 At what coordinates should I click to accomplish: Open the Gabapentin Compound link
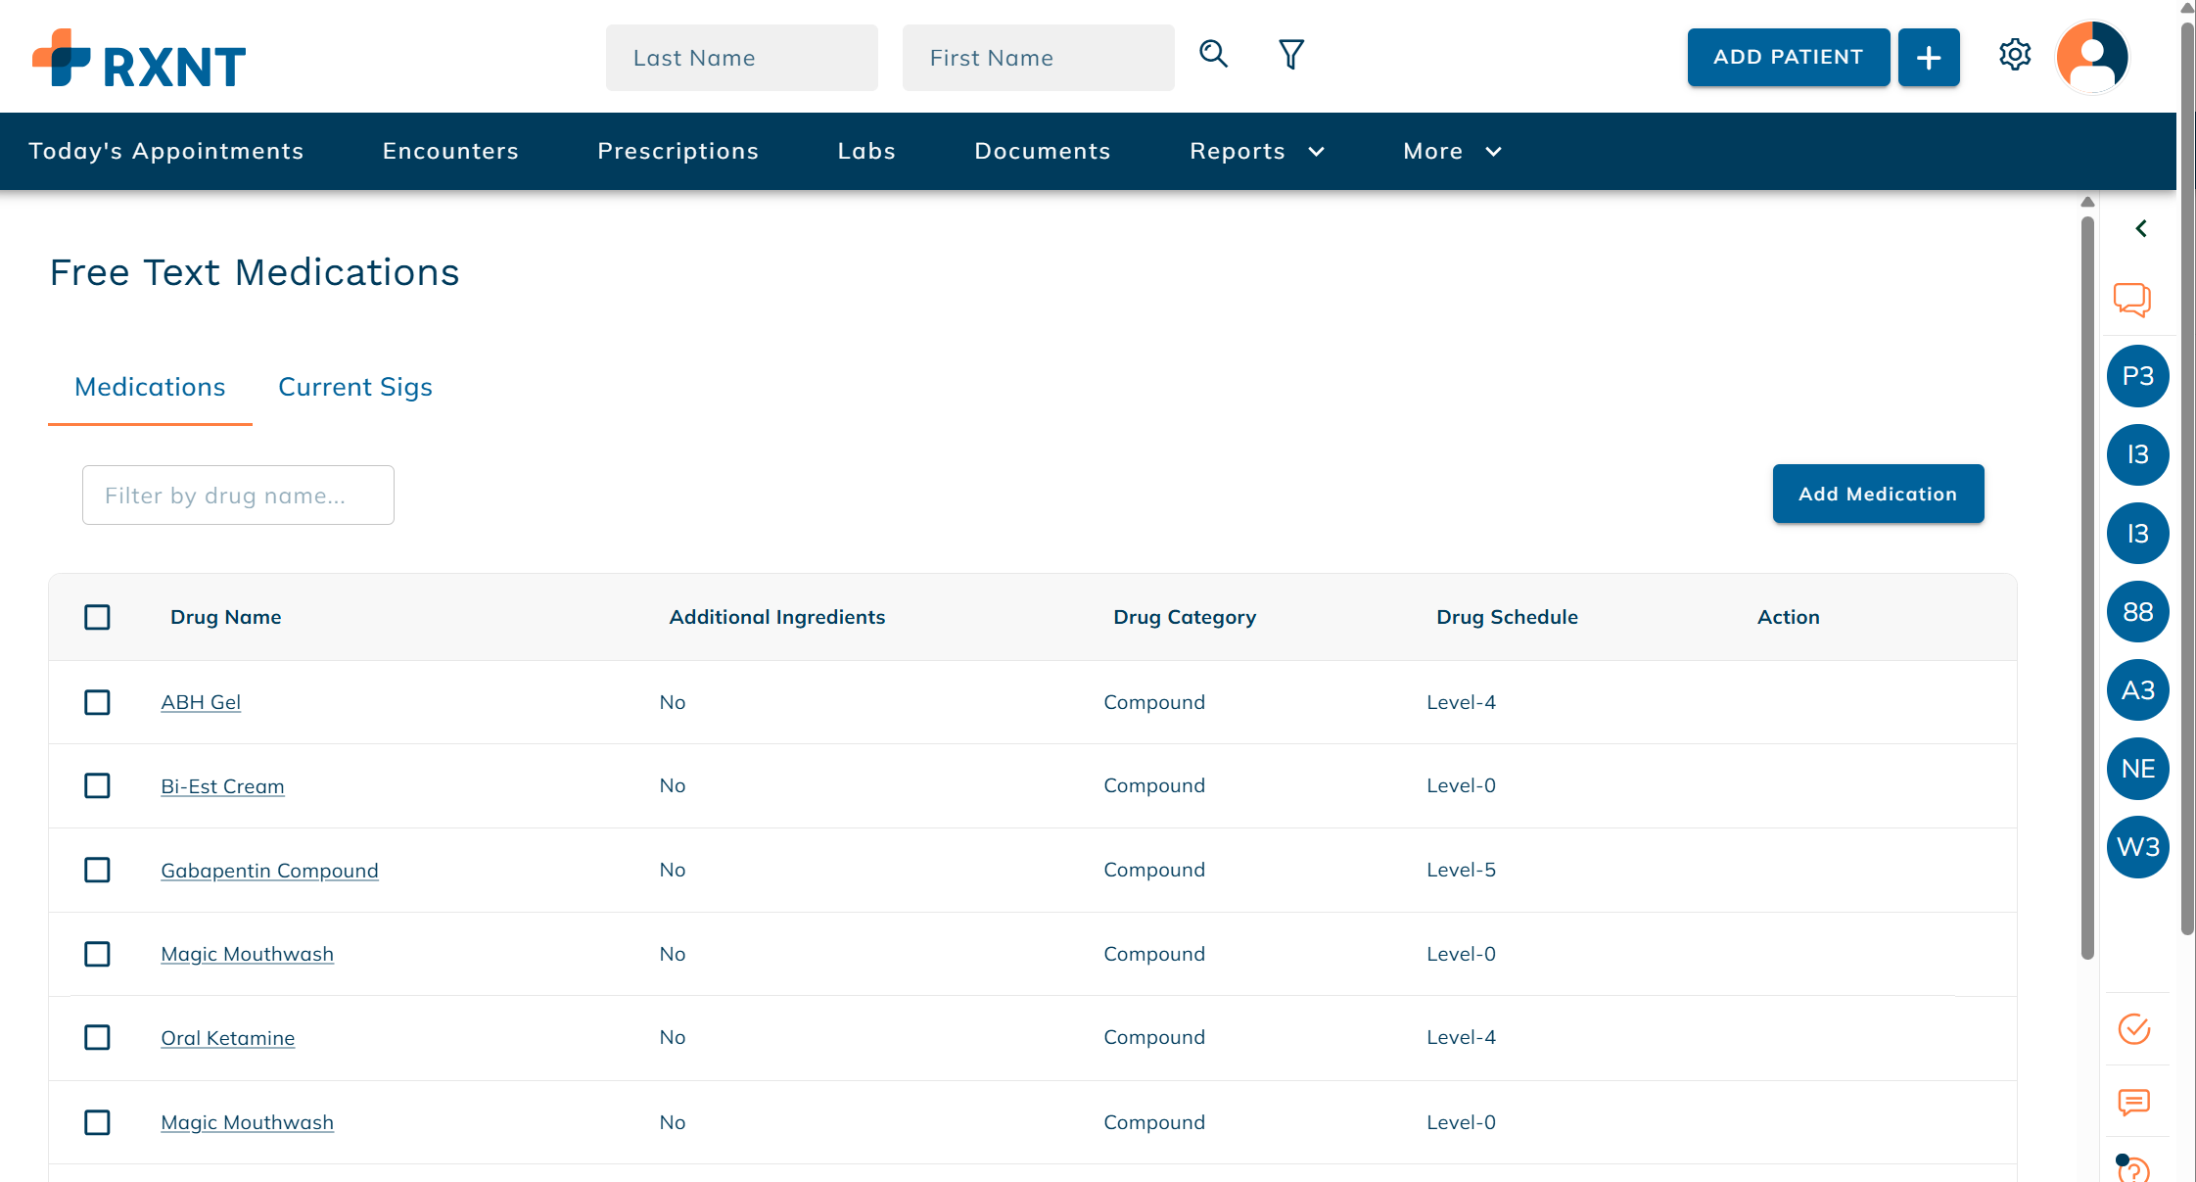tap(269, 870)
